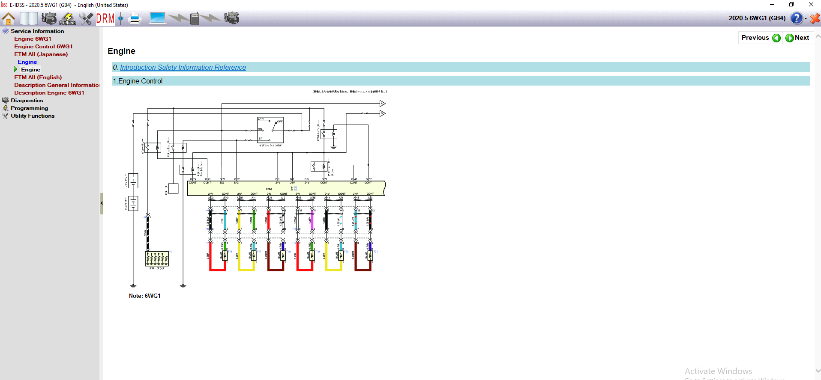Click the Engine page heading
Image resolution: width=821 pixels, height=380 pixels.
[121, 51]
